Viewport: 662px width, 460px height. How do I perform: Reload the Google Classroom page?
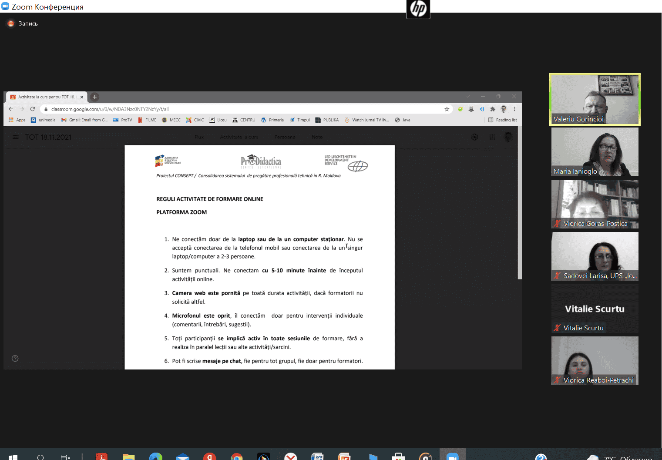(32, 109)
